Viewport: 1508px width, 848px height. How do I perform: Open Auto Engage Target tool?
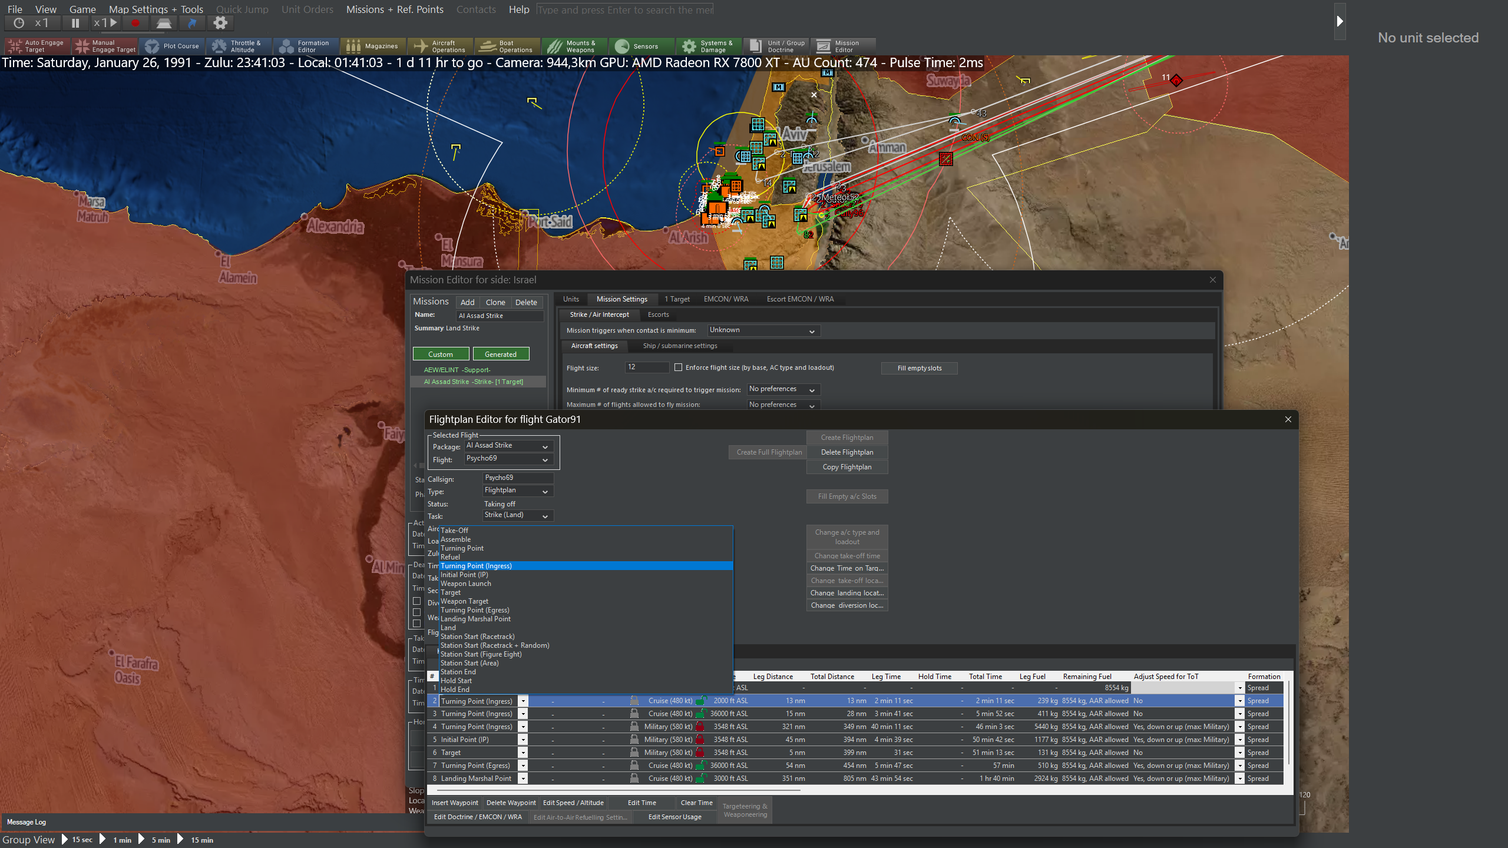(38, 46)
